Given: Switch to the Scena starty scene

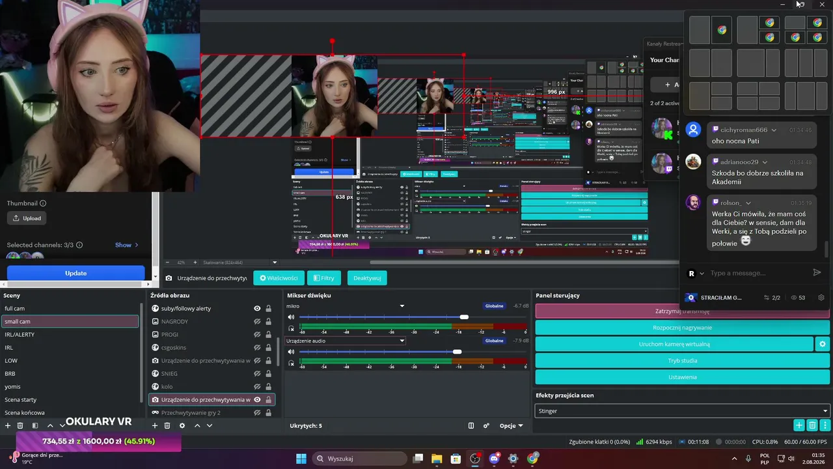Looking at the screenshot, I should pyautogui.click(x=70, y=399).
